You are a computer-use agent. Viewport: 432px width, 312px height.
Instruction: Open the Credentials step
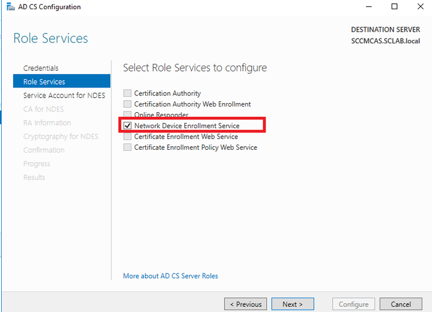pos(41,68)
